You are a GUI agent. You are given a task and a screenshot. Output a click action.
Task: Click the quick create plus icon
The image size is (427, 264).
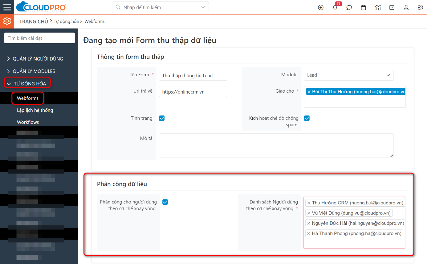(320, 7)
